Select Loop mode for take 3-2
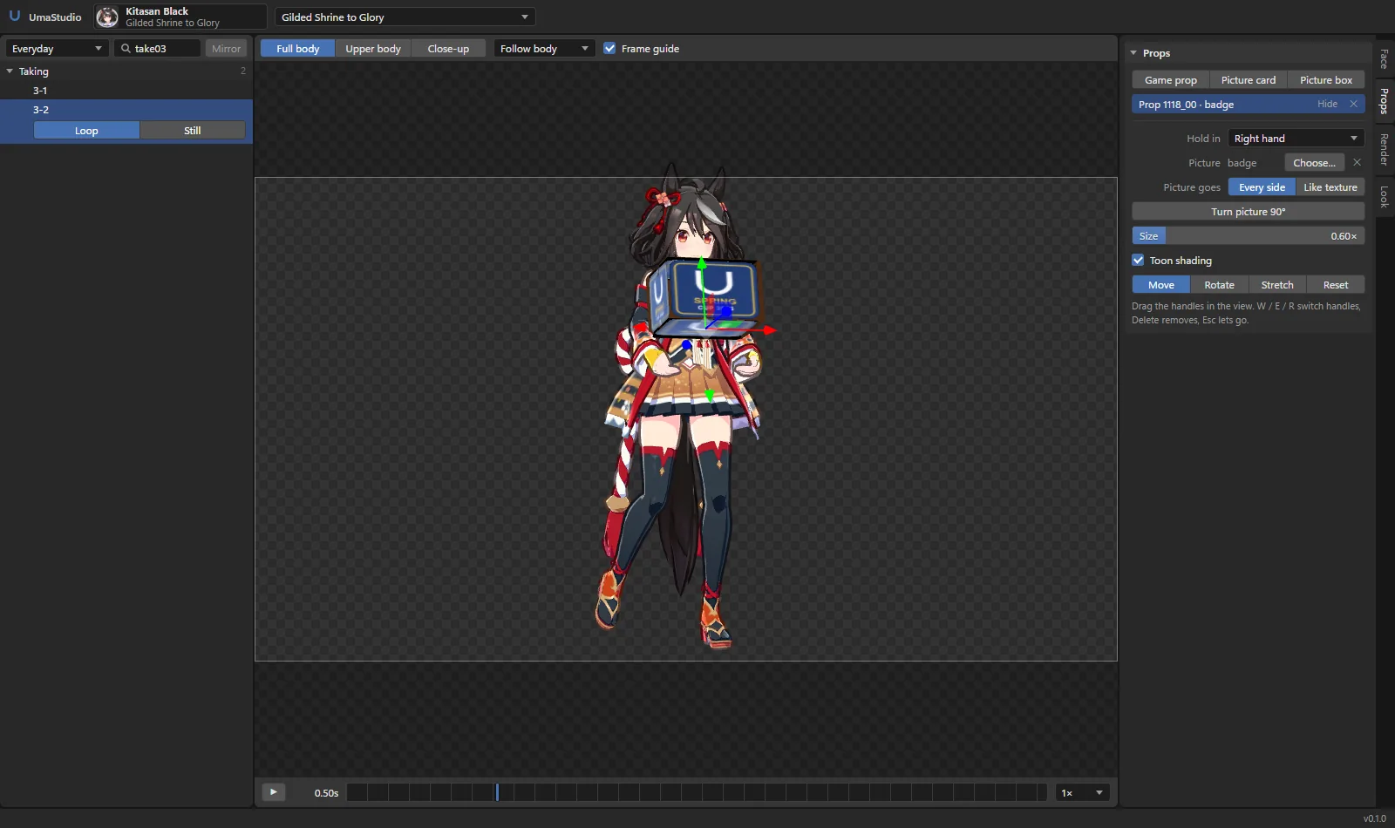This screenshot has width=1395, height=828. click(x=86, y=131)
